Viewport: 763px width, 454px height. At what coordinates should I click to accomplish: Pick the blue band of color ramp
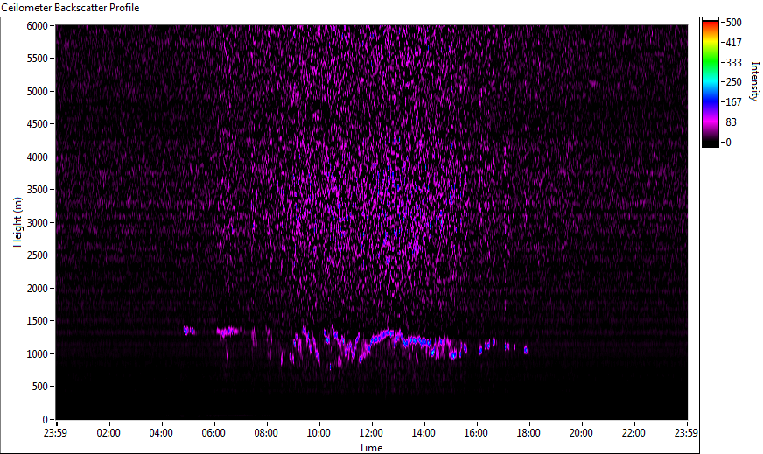tap(710, 98)
